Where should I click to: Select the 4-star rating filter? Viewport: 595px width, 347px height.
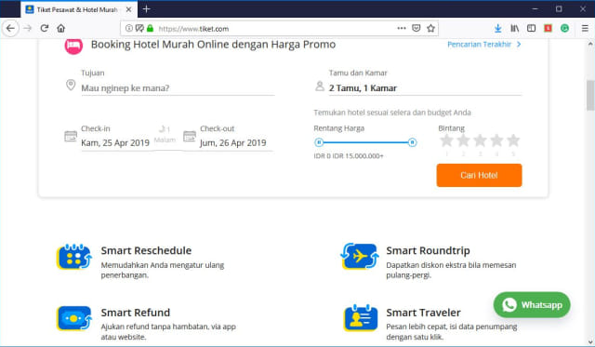(x=496, y=140)
